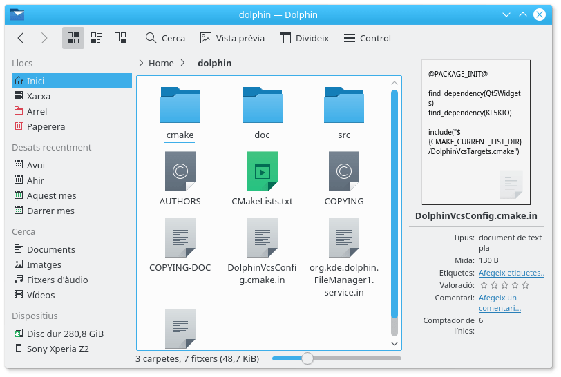The height and width of the screenshot is (377, 561).
Task: Click the forward navigation arrow
Action: tap(44, 38)
